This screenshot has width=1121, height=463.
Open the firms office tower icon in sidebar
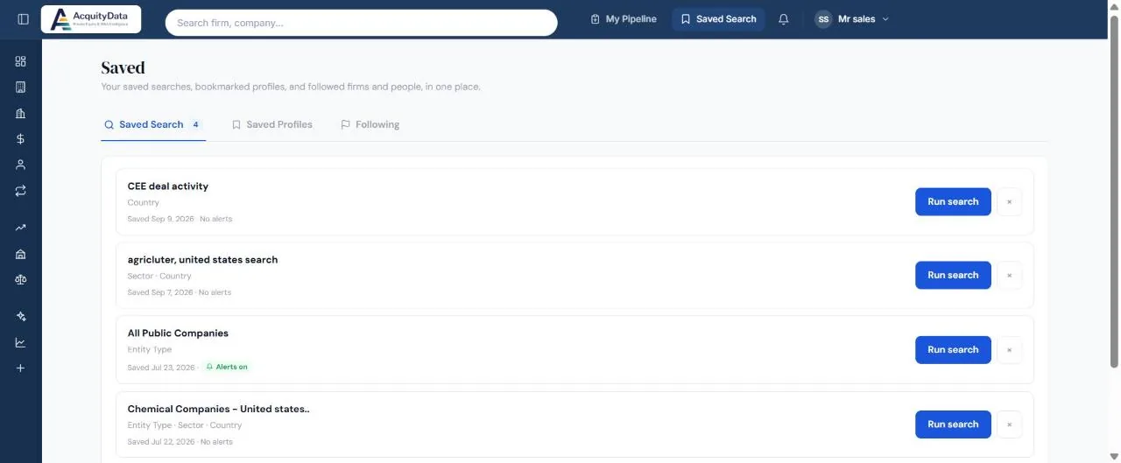[21, 113]
